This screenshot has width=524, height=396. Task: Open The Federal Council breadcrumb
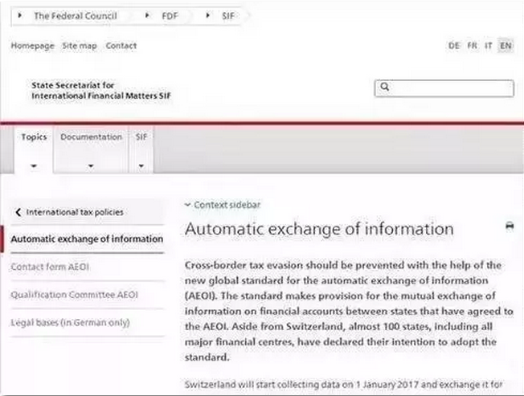74,16
